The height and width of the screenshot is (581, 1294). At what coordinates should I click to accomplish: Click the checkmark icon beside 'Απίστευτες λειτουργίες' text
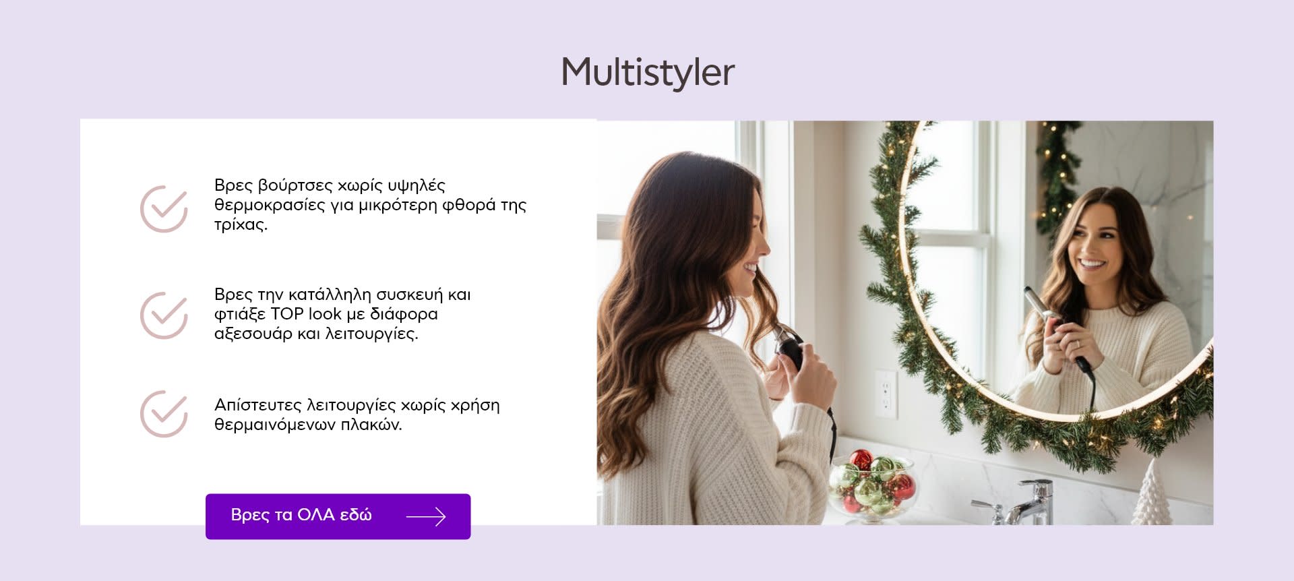(164, 414)
